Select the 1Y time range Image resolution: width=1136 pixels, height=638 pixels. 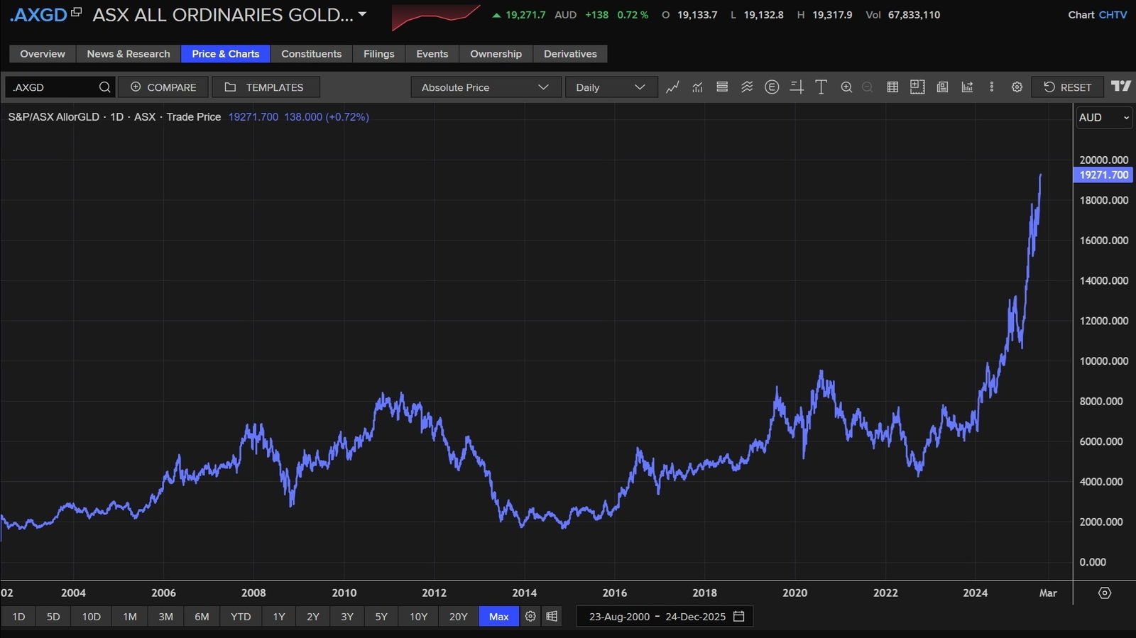[279, 617]
